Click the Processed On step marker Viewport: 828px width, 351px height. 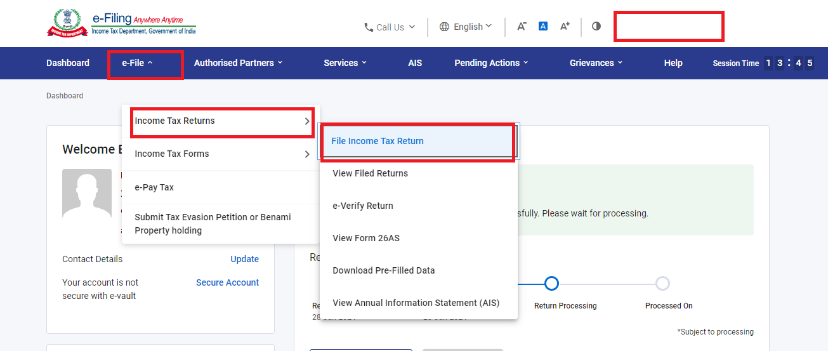pos(662,283)
